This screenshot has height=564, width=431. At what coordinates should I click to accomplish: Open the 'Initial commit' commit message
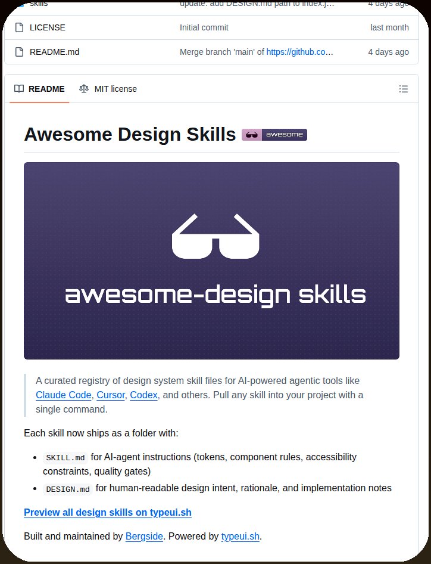coord(204,27)
